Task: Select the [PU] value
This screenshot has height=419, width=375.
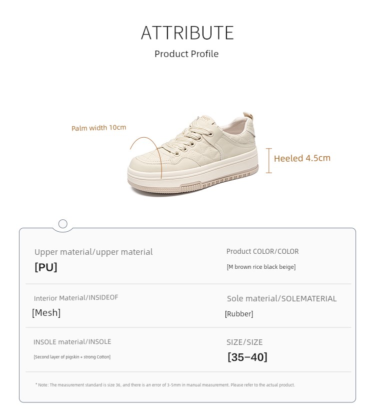Action: click(46, 267)
